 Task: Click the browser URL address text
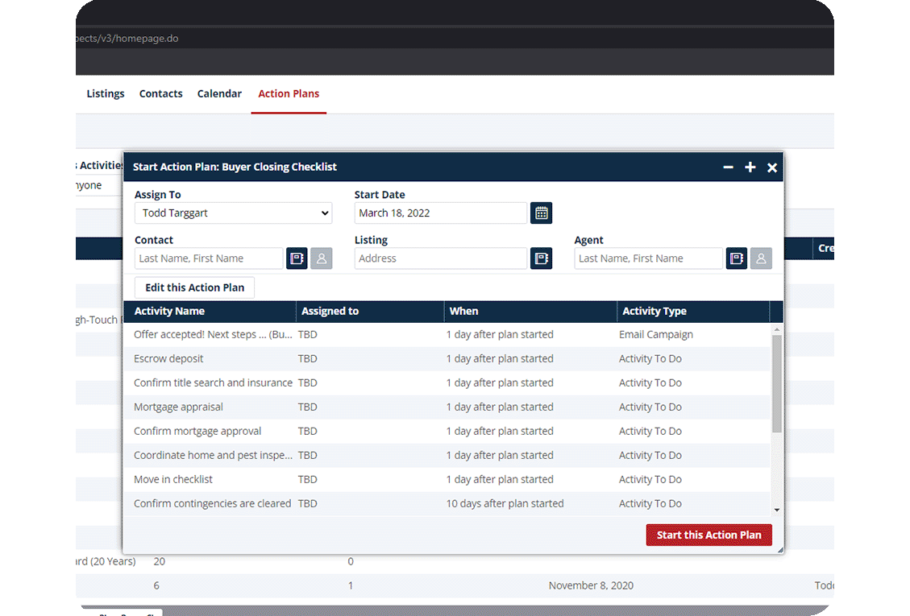pyautogui.click(x=127, y=39)
